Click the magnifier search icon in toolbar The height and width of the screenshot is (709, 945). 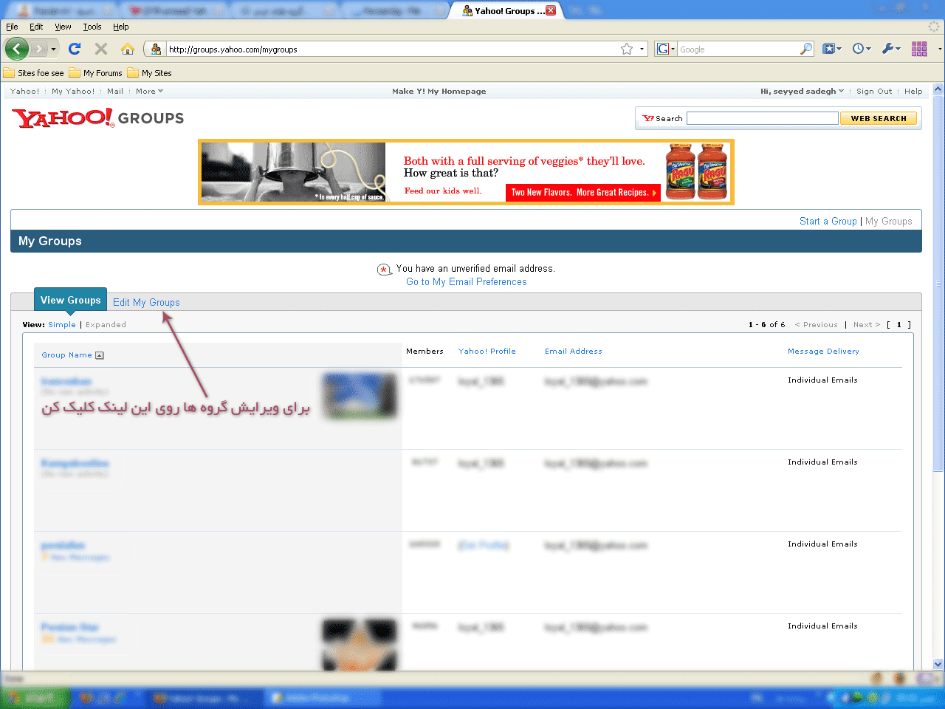[x=806, y=49]
